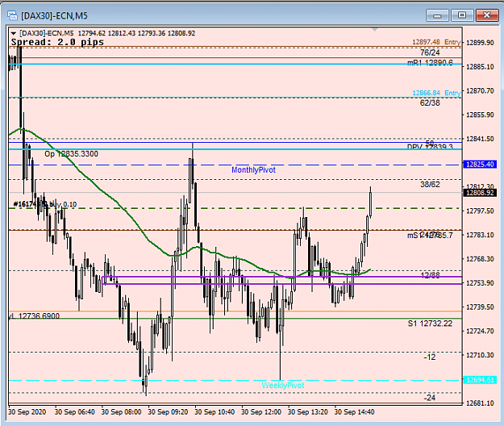Click the 12870.70 price scale value
504x426 pixels.
[481, 90]
